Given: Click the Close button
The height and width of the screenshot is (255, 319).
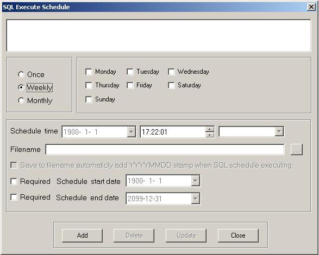Looking at the screenshot, I should (238, 235).
